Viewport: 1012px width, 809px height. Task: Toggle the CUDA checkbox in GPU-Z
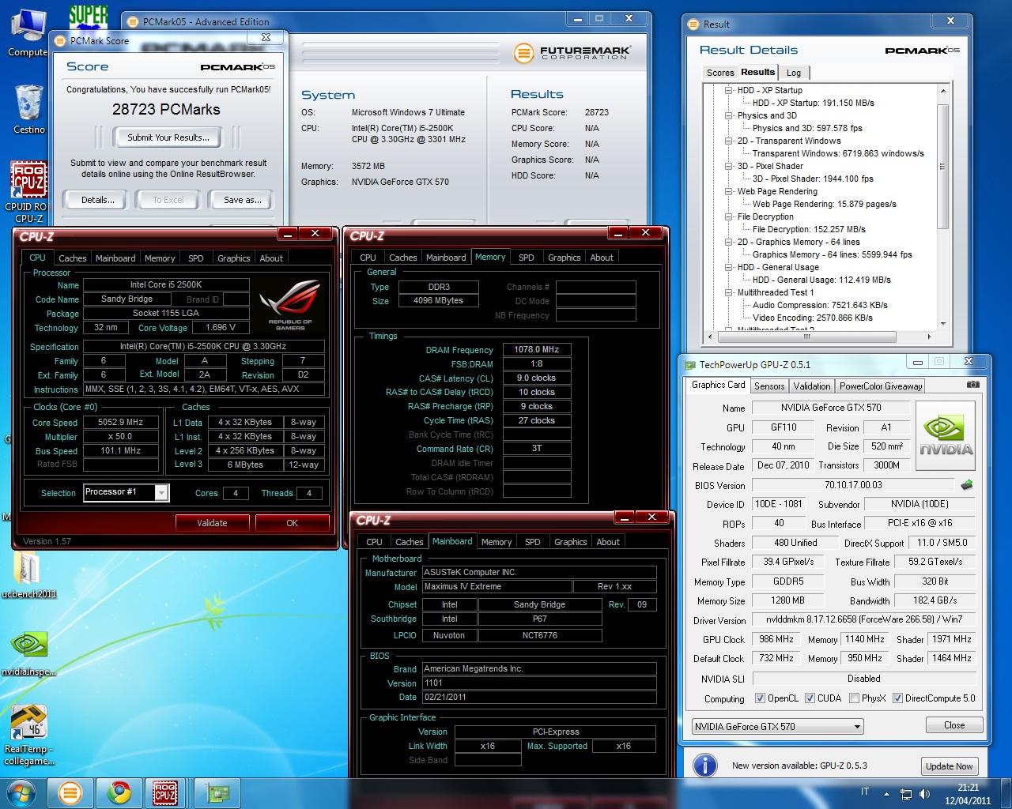click(x=810, y=698)
